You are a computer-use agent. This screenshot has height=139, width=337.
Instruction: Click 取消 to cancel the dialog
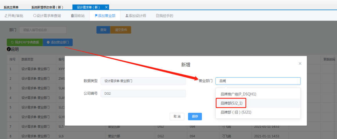[x=177, y=116]
